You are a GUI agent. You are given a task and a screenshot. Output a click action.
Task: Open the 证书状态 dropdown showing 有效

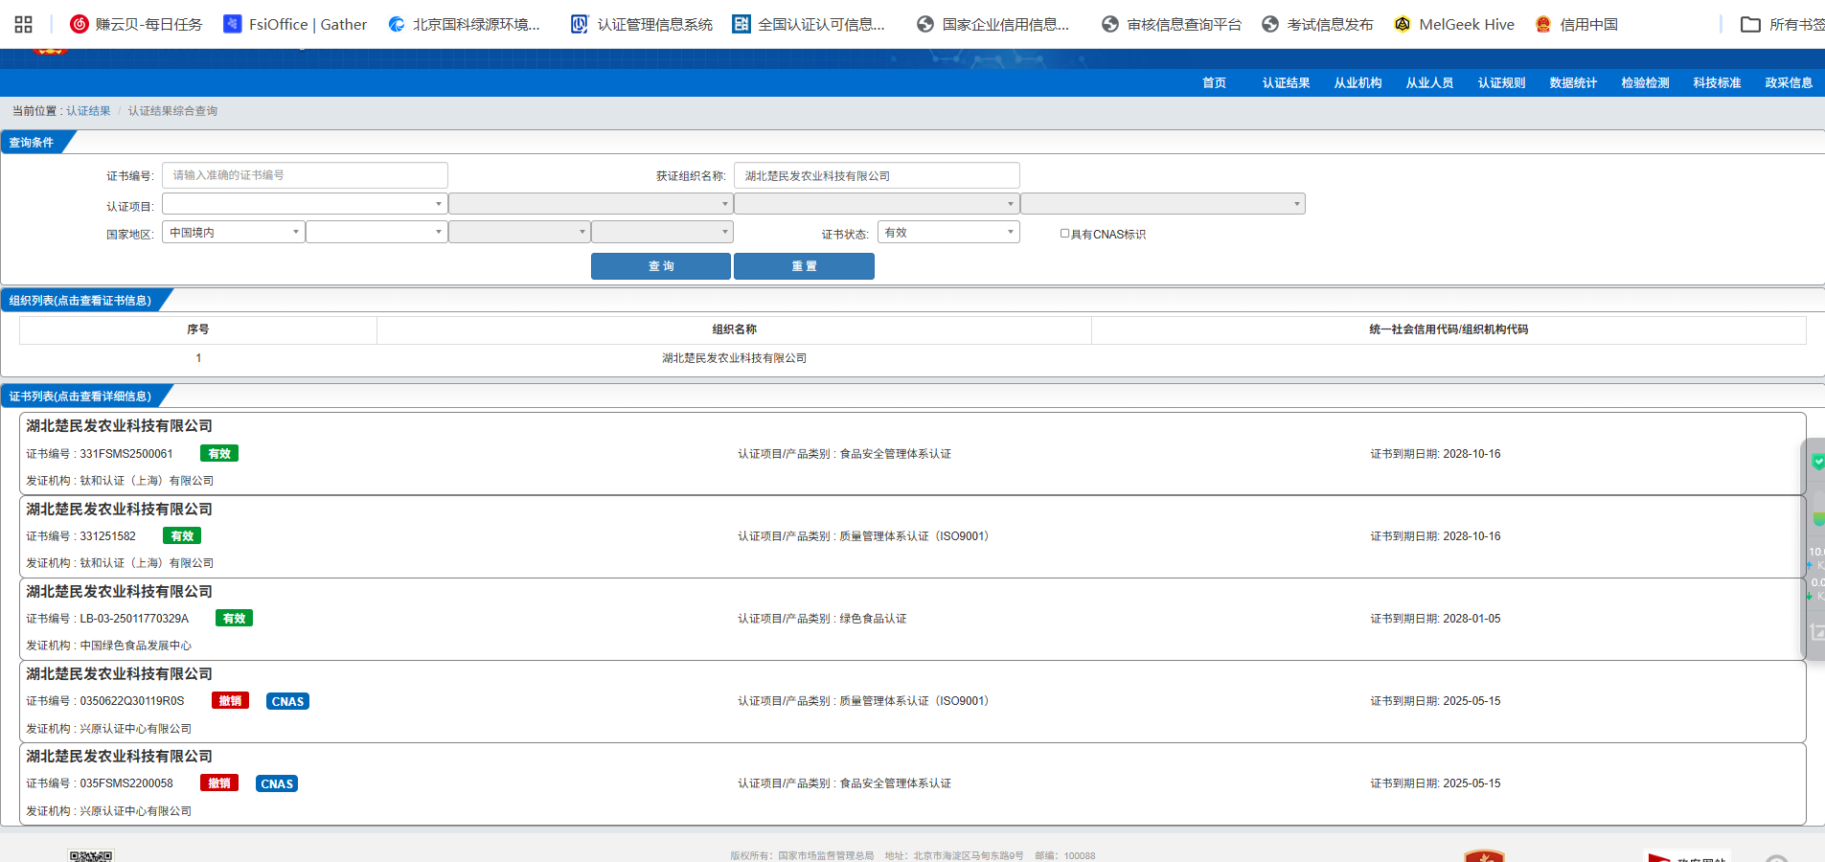[x=948, y=232]
